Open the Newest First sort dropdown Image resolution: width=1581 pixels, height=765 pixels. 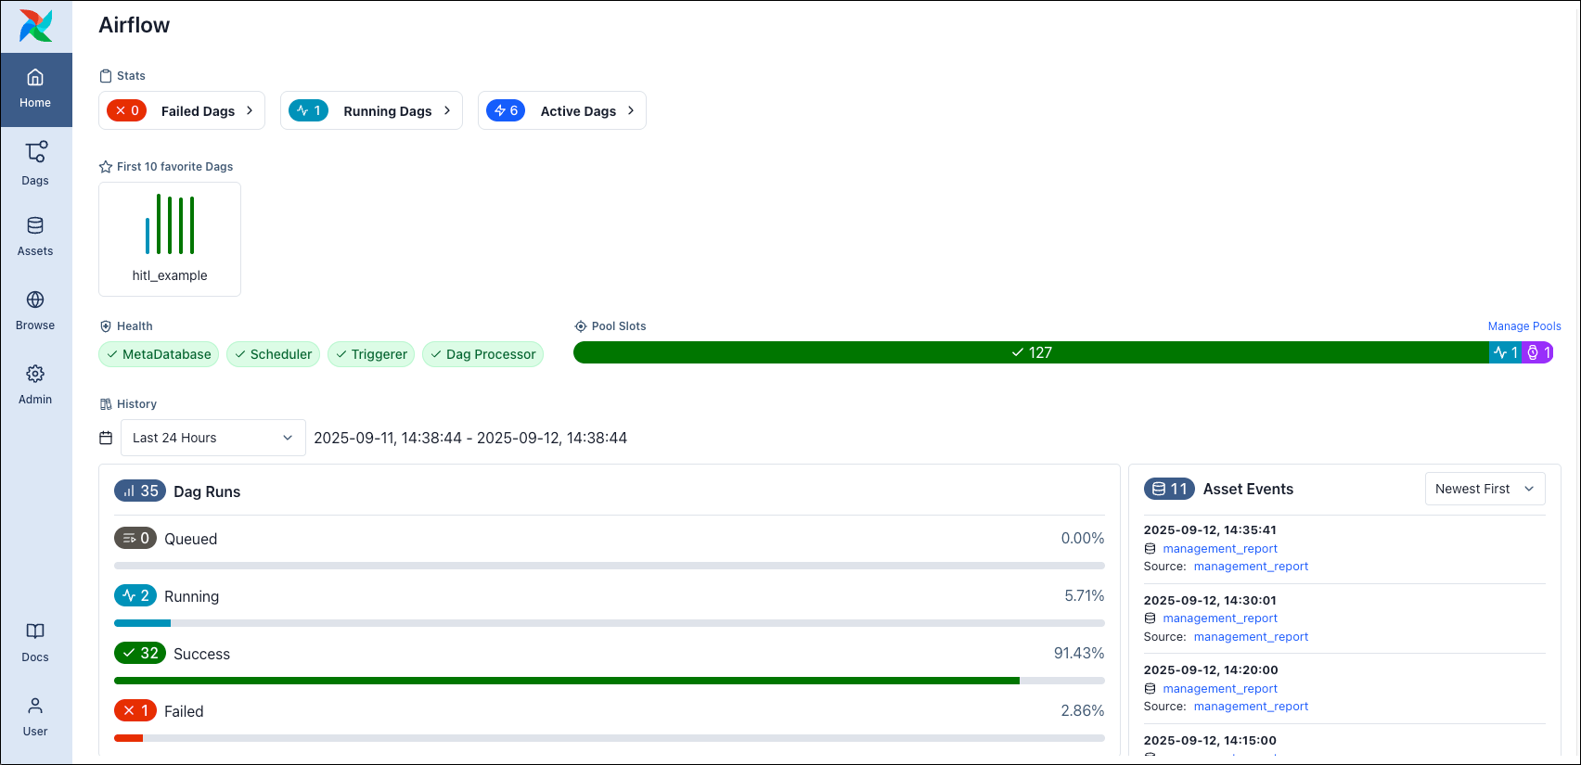[1484, 489]
